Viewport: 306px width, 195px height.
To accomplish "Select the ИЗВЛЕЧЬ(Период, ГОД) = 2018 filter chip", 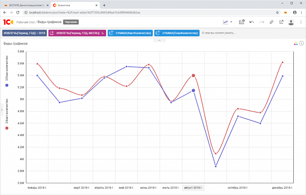I will 24,33.
